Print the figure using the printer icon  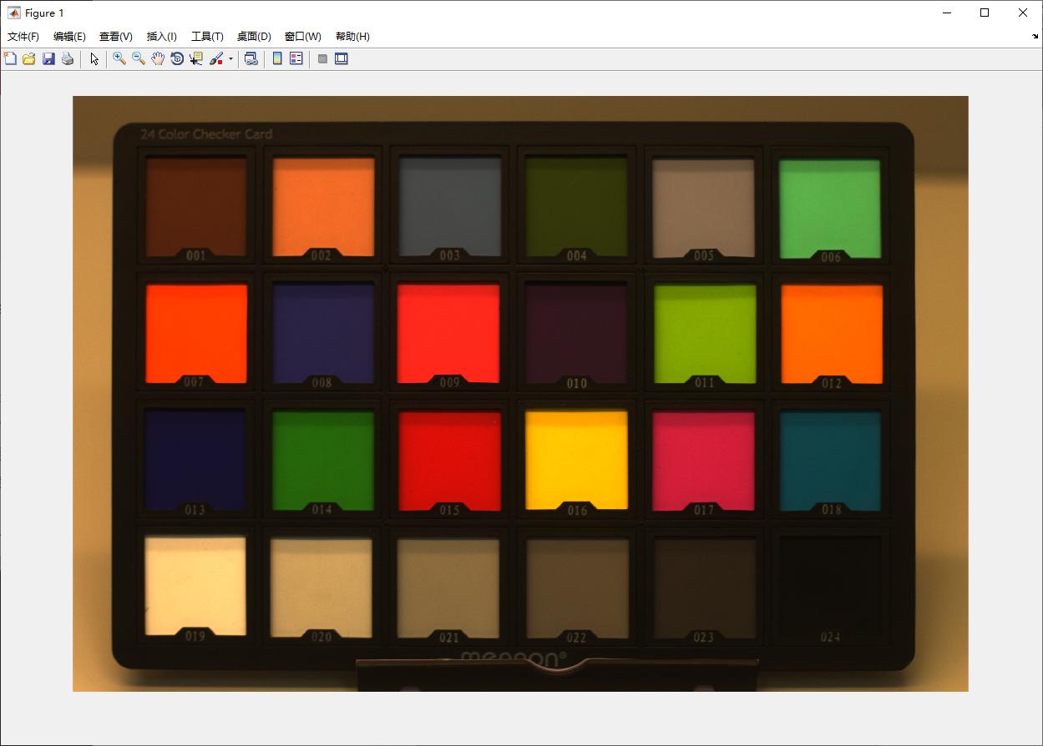pos(68,58)
